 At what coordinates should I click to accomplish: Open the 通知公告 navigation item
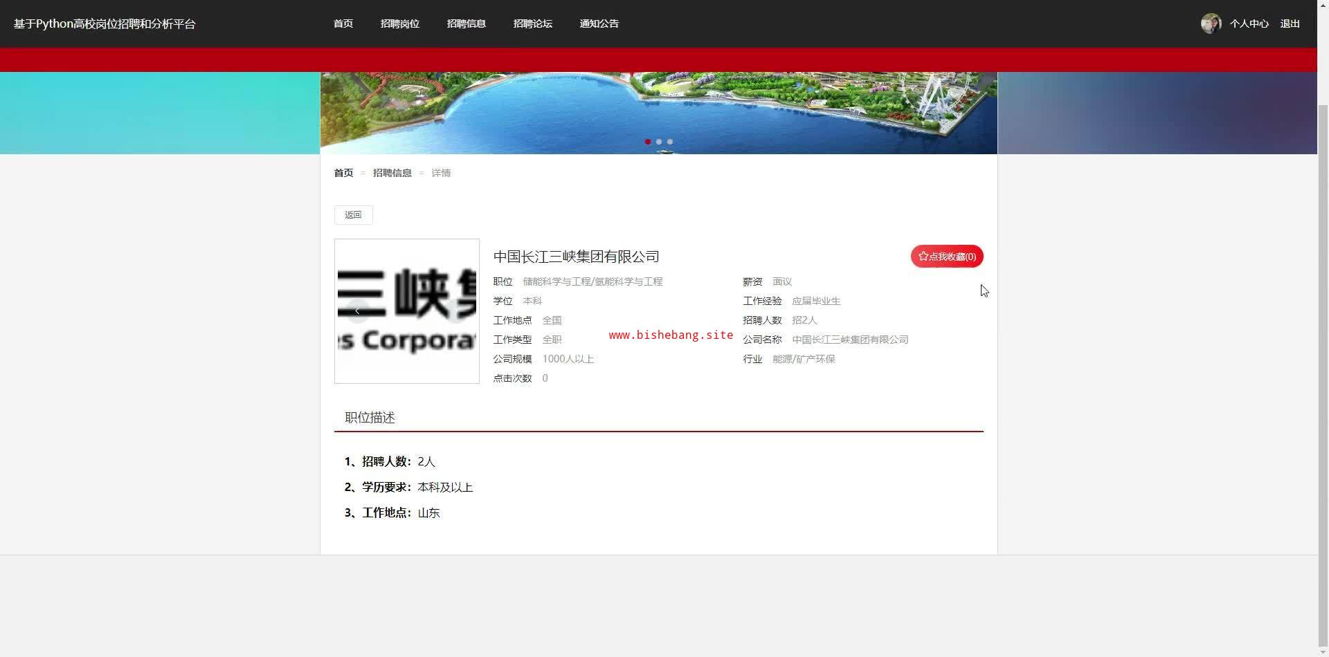click(x=599, y=24)
